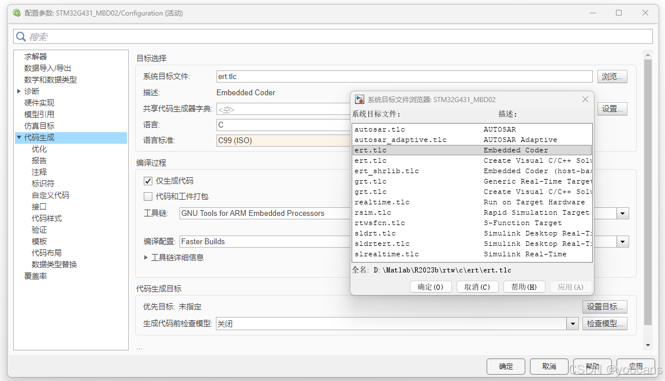Open the 优化 subpage
The image size is (665, 381).
[39, 149]
